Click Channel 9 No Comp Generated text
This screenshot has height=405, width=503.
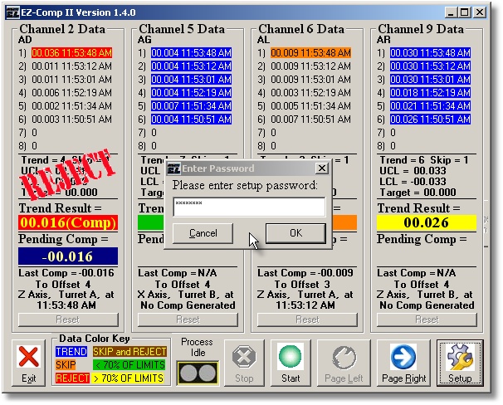click(x=427, y=305)
